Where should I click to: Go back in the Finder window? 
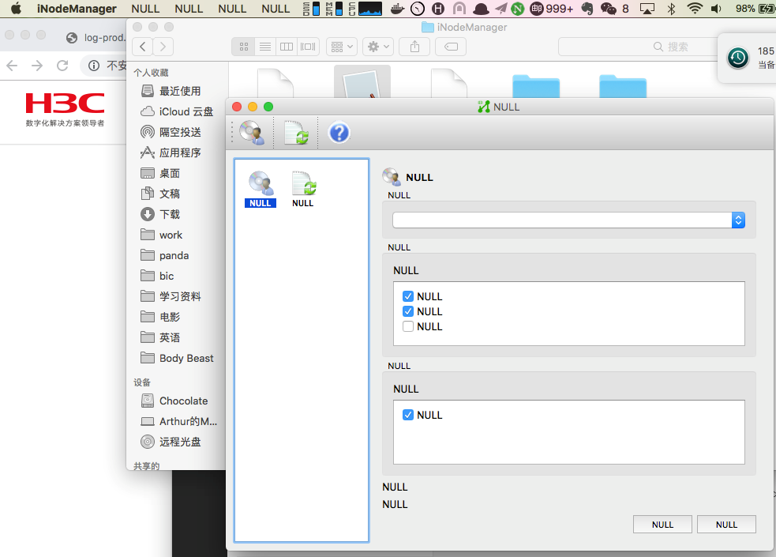click(x=143, y=47)
